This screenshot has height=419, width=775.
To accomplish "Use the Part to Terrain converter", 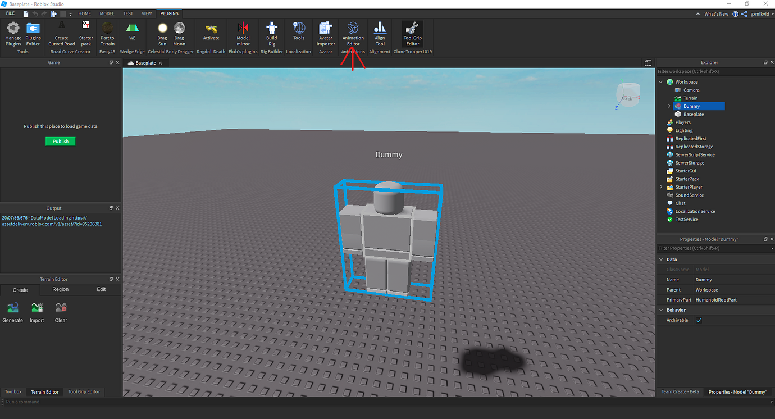I will (x=107, y=33).
